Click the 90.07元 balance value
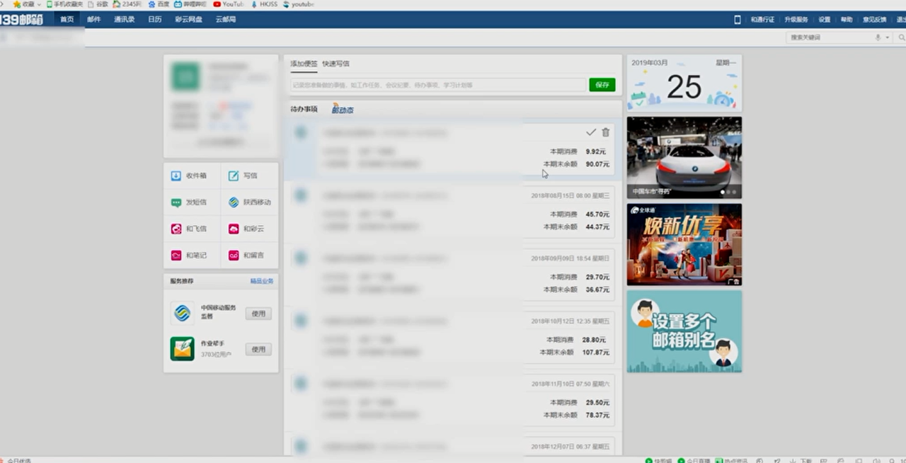This screenshot has width=906, height=463. point(597,164)
